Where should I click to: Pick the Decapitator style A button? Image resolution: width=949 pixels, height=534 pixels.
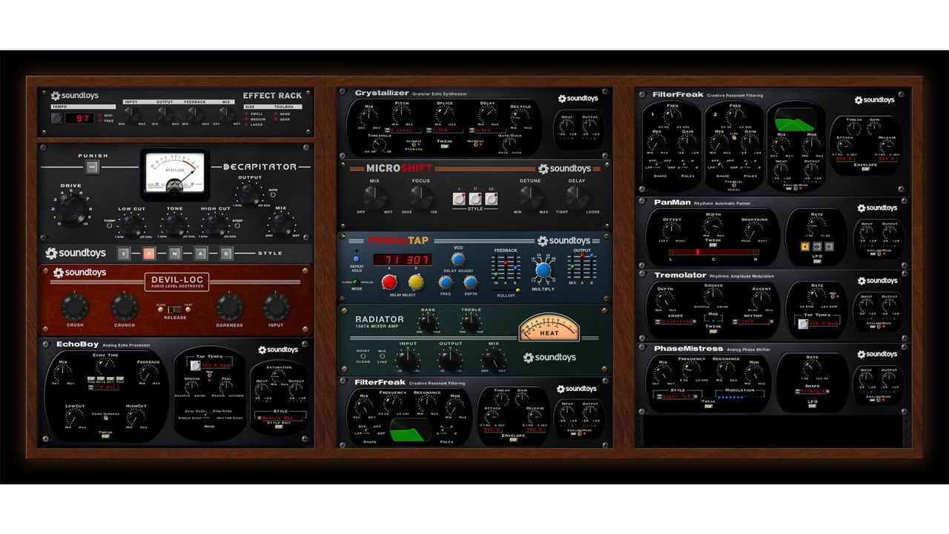[x=200, y=253]
